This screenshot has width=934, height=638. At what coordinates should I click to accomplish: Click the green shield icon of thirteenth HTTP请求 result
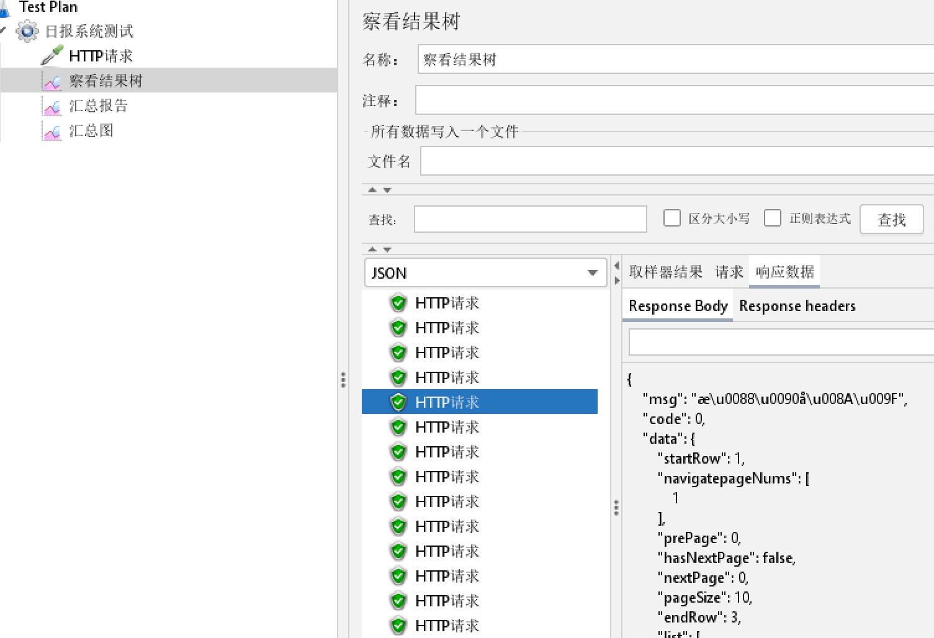pyautogui.click(x=398, y=601)
